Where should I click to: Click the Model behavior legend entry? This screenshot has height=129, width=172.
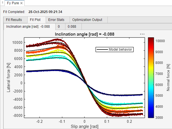click(115, 50)
